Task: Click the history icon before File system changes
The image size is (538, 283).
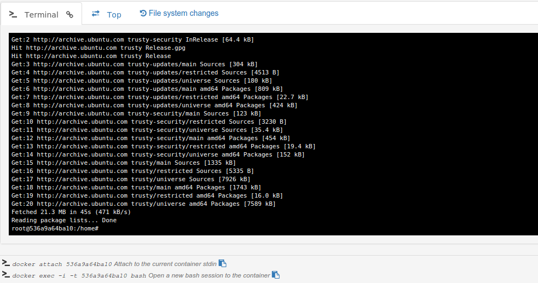Action: tap(143, 13)
